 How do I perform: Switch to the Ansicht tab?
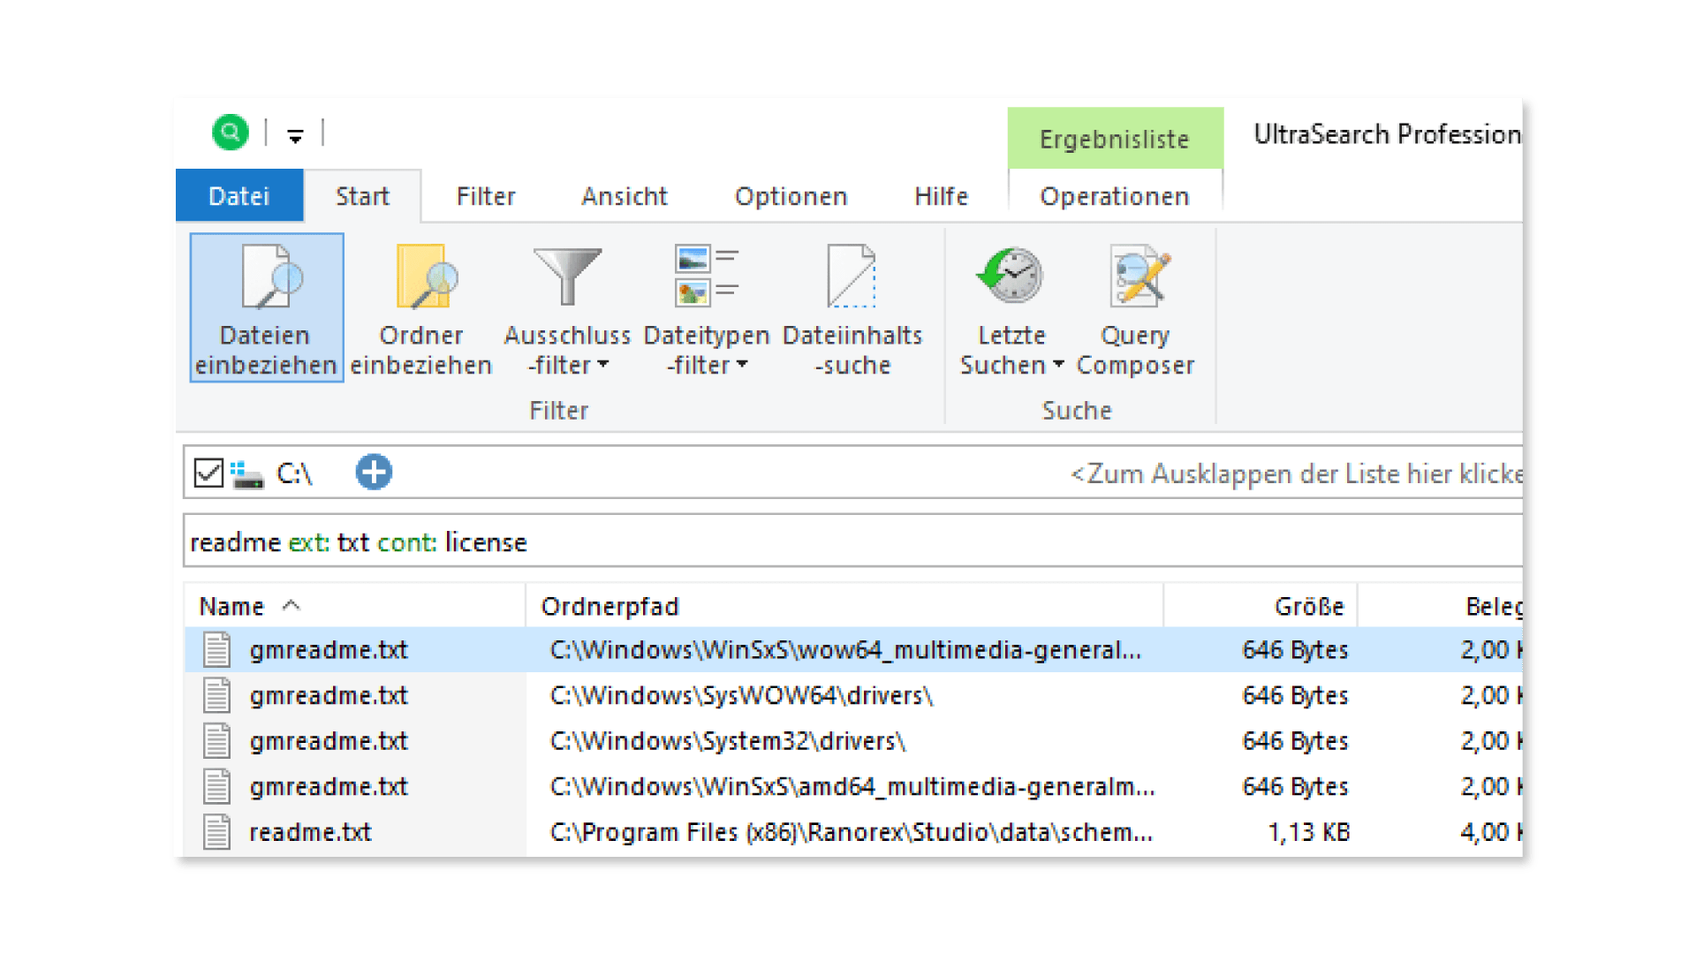coord(625,196)
